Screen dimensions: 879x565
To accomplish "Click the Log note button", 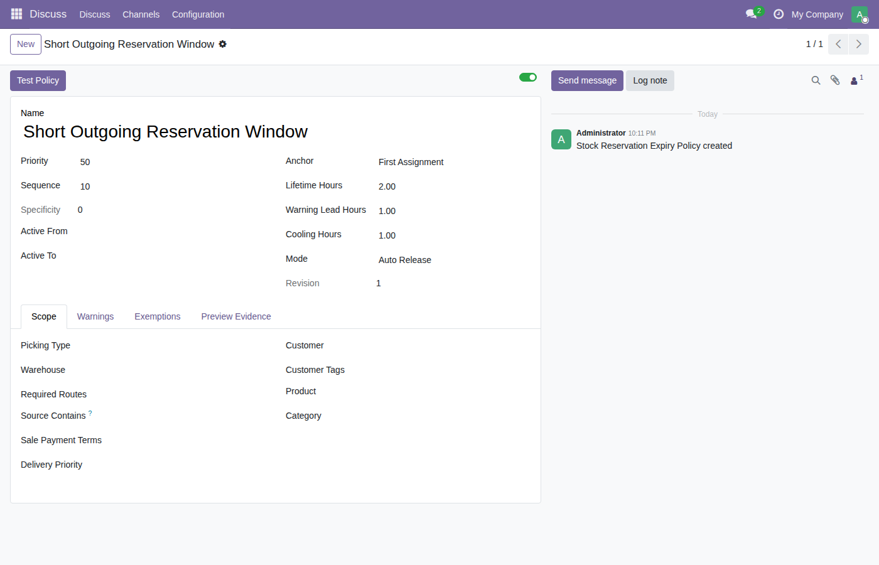I will (650, 80).
